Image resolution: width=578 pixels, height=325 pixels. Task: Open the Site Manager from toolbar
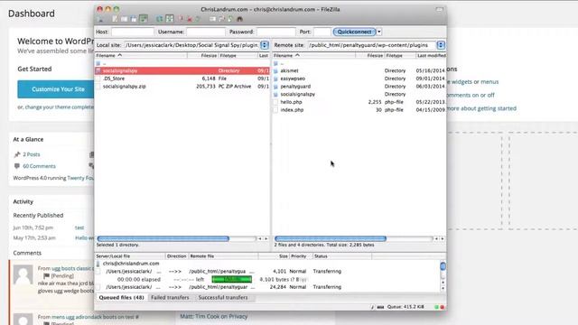99,19
